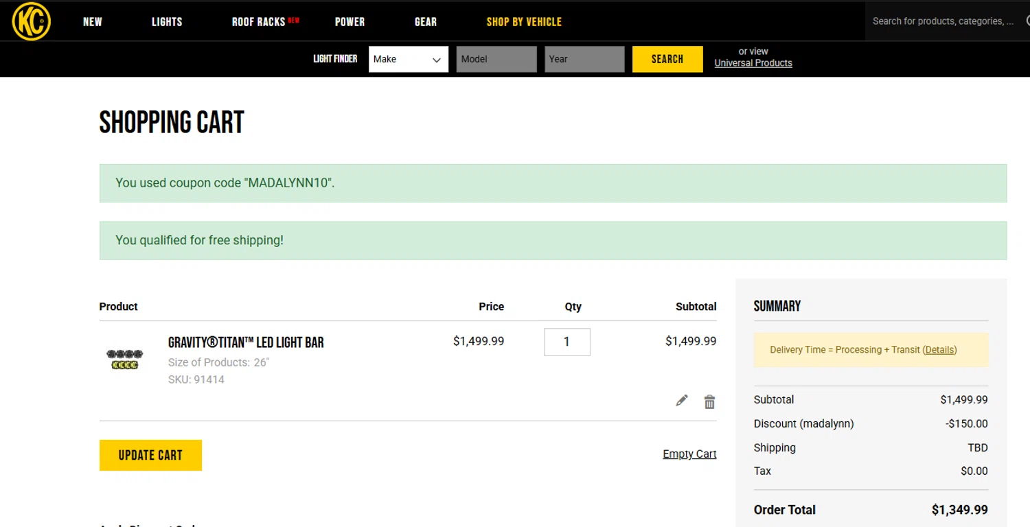
Task: Click the yellow SEARCH button
Action: click(667, 59)
